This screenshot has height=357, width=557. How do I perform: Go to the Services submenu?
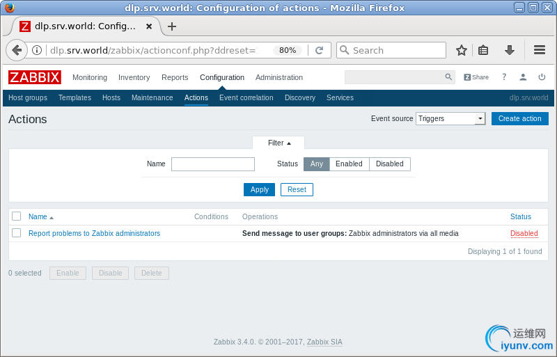pyautogui.click(x=340, y=97)
